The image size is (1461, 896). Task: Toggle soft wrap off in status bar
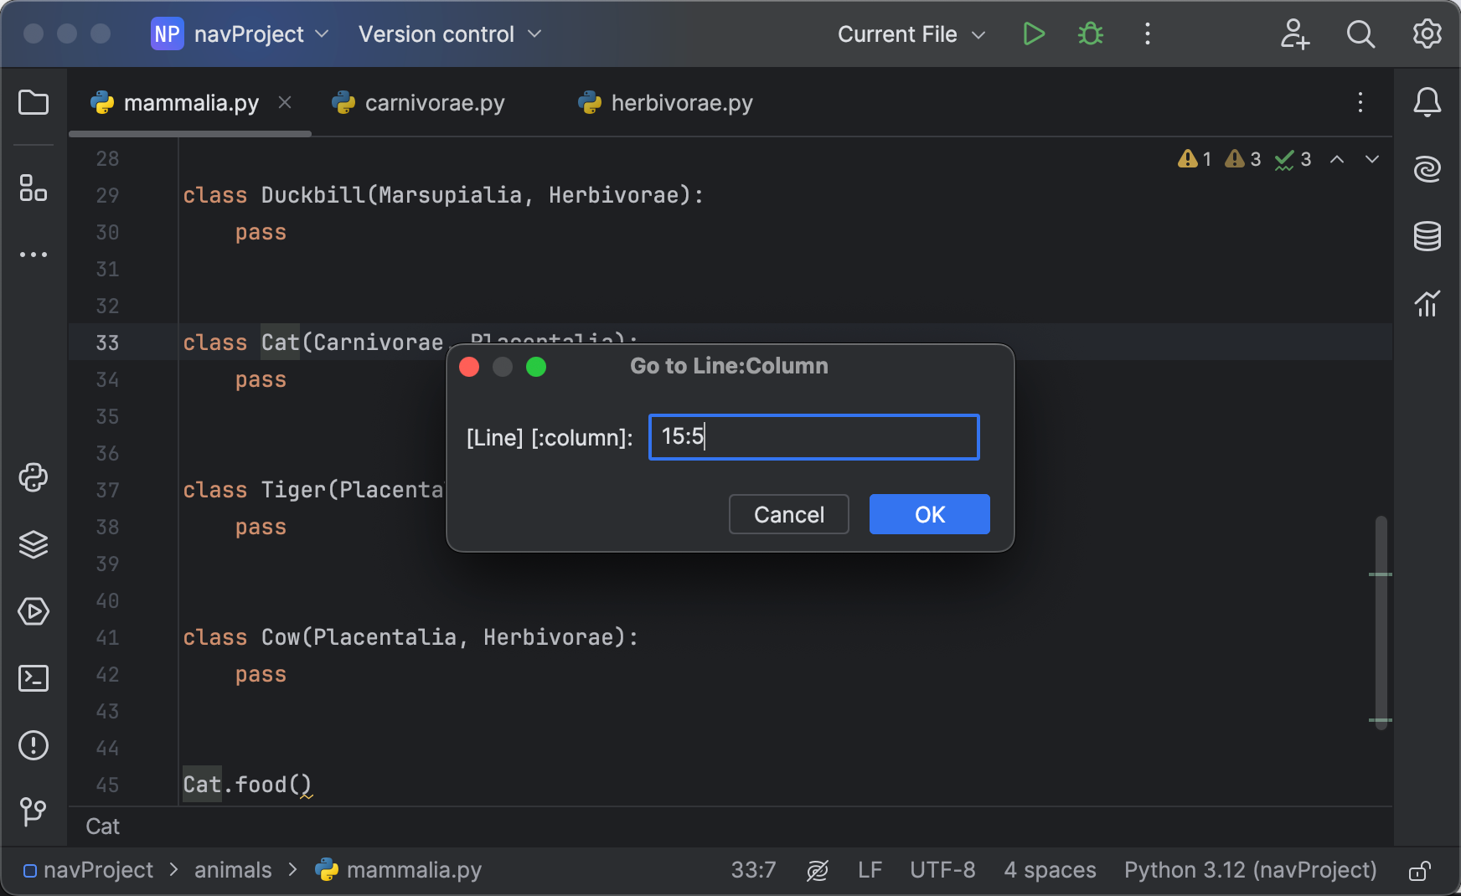point(818,869)
